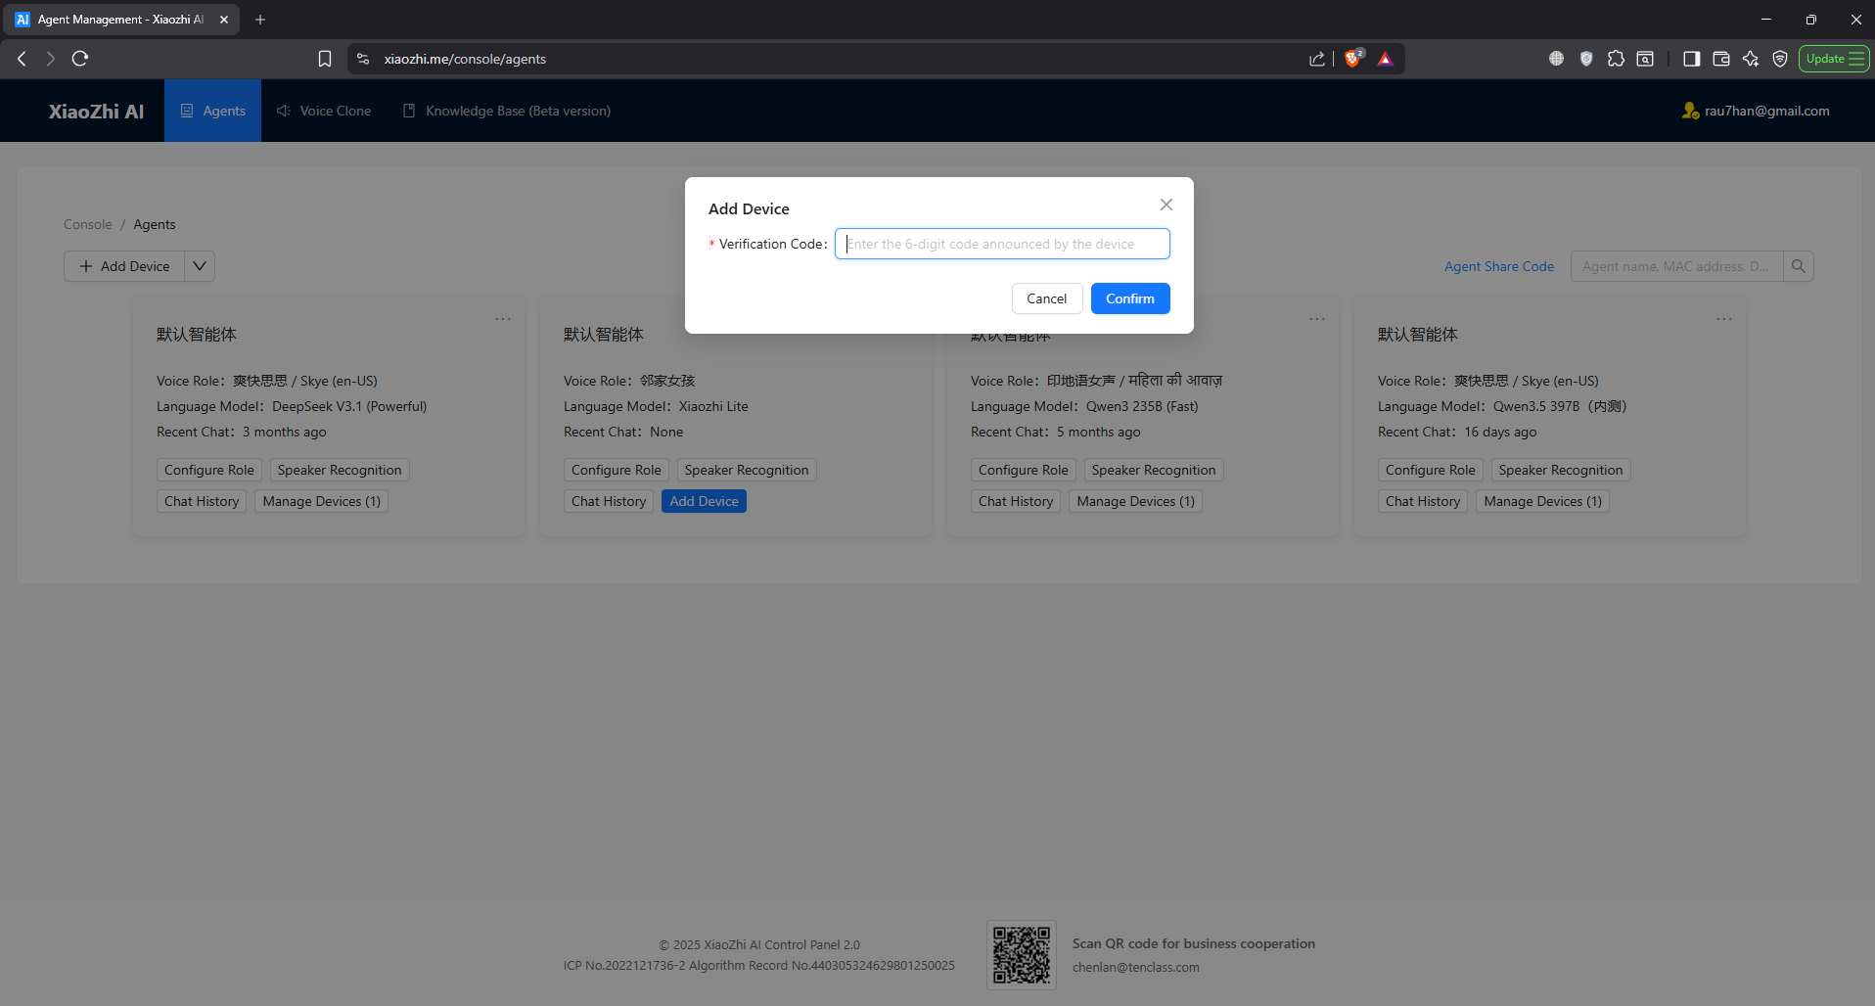
Task: Go forward in browser history
Action: pyautogui.click(x=51, y=59)
